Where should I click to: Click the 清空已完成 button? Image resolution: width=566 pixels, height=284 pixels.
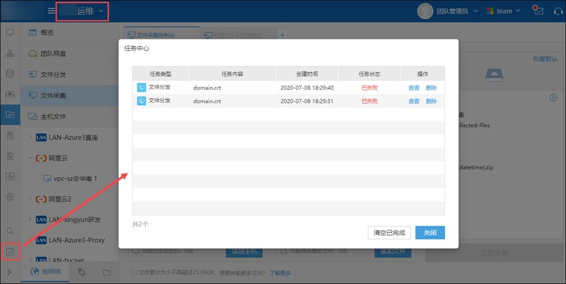[x=389, y=233]
